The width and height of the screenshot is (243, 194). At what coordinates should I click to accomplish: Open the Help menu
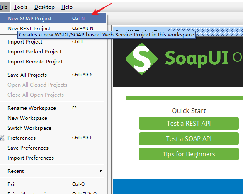[67, 7]
